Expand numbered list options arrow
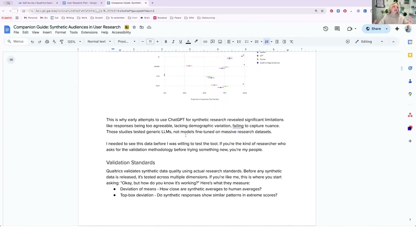 pyautogui.click(x=271, y=42)
